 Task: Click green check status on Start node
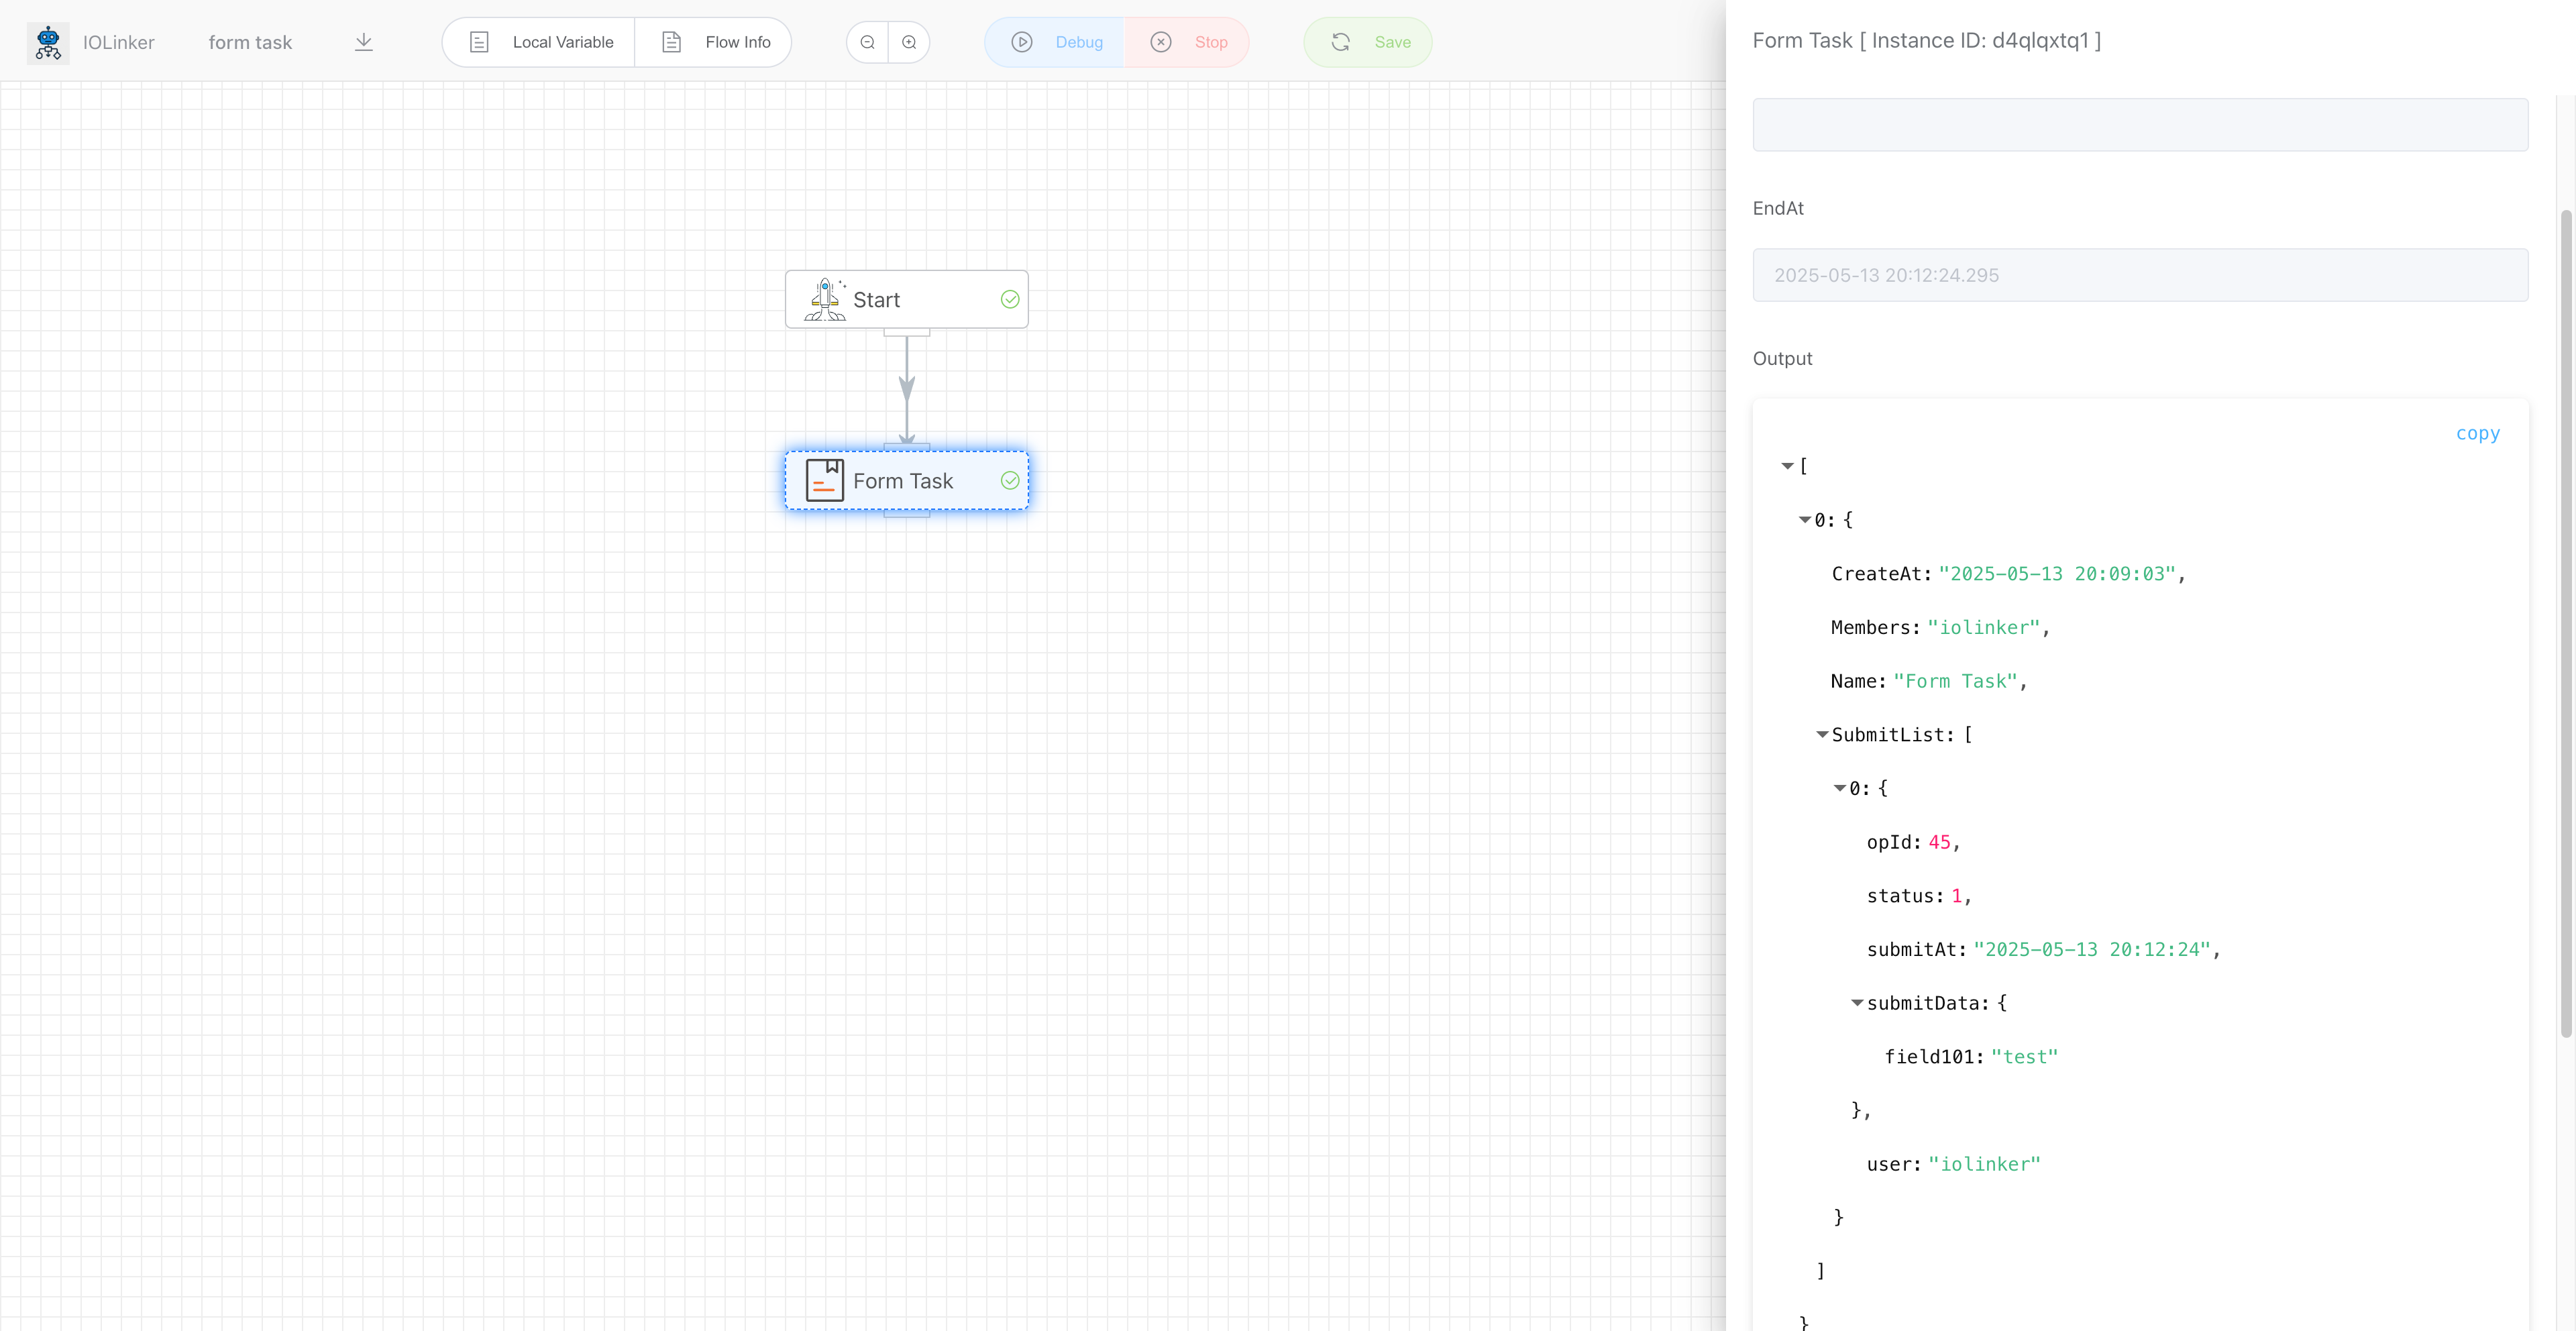(x=1010, y=299)
